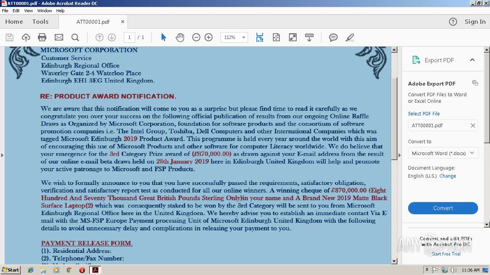
Task: Click the Windows Start button
Action: pyautogui.click(x=10, y=270)
